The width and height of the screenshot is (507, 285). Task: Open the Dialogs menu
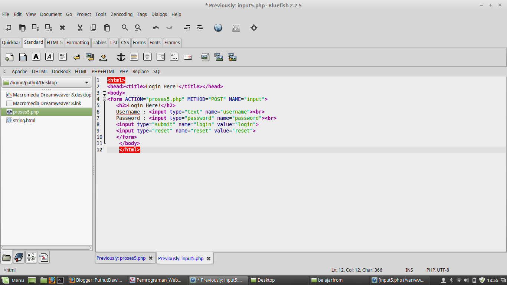tap(159, 14)
